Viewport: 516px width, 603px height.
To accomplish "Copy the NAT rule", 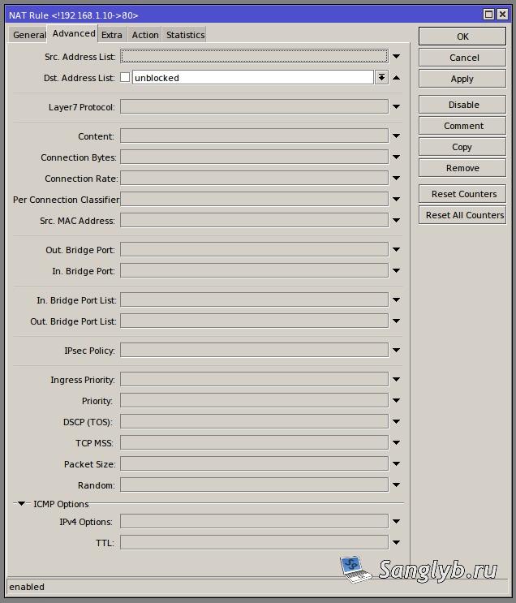I will 462,147.
